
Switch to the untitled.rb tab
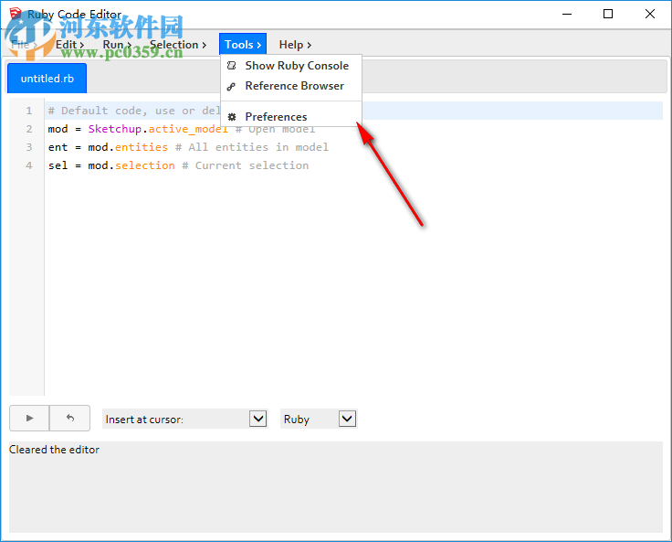pyautogui.click(x=47, y=78)
